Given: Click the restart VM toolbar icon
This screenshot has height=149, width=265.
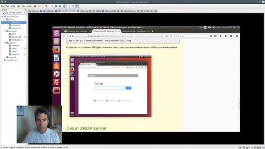Looking at the screenshot, I should pos(46,6).
